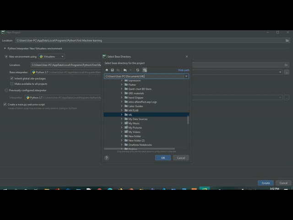293x220 pixels.
Task: Open path history dropdown in directory dialog
Action: pyautogui.click(x=186, y=77)
